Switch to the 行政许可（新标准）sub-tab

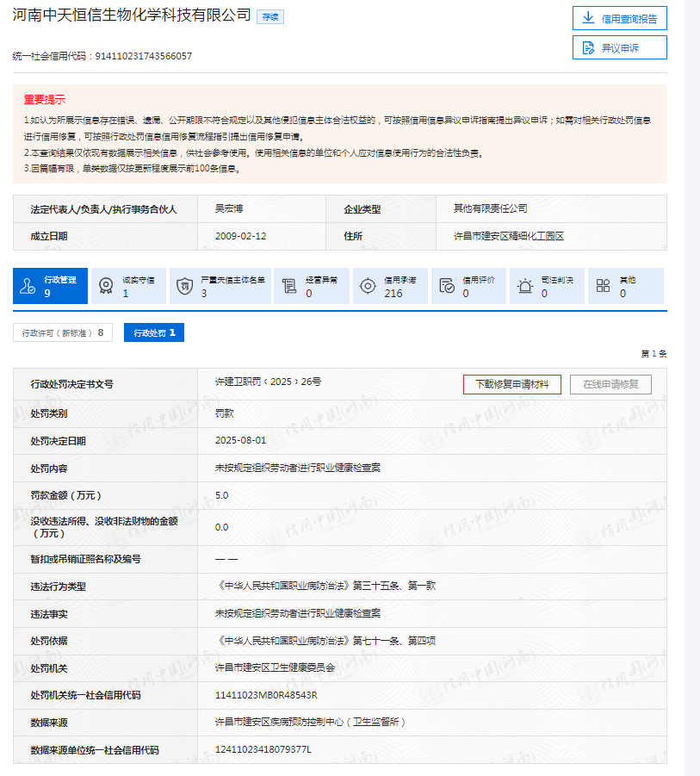pos(62,332)
